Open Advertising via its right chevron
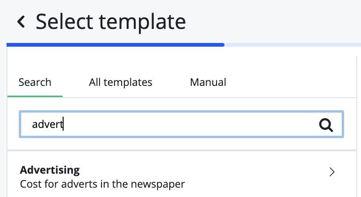 point(332,172)
